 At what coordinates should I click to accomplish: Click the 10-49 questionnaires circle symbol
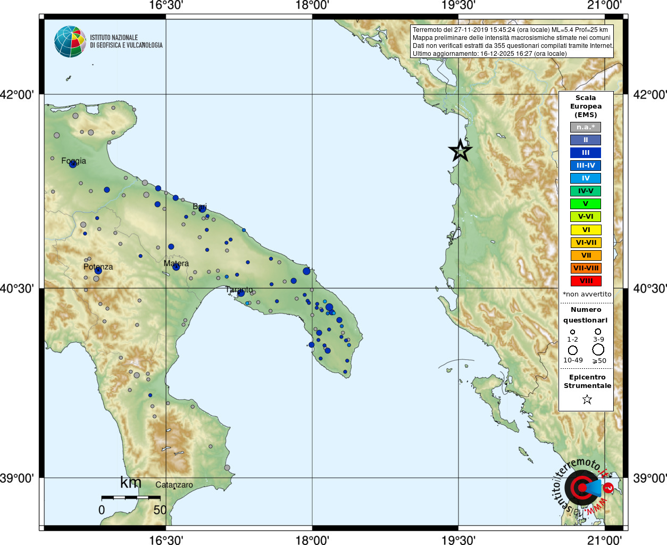pos(573,350)
